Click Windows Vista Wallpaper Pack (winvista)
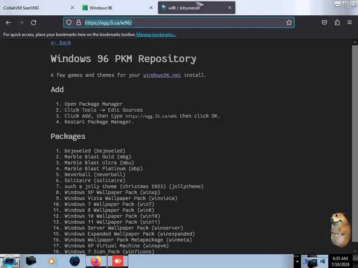358x268 pixels. 121,198
